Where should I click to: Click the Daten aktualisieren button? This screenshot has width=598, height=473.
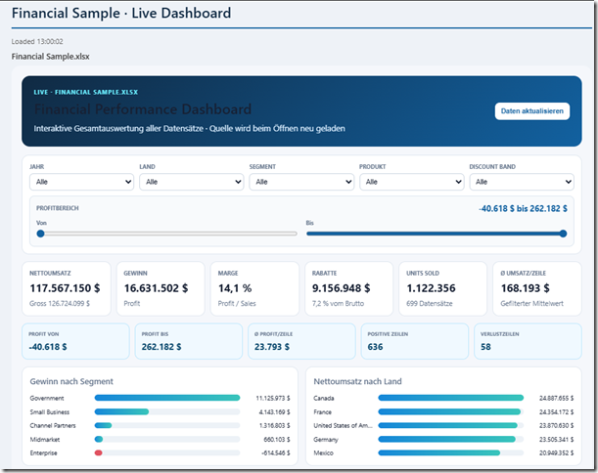pos(532,111)
